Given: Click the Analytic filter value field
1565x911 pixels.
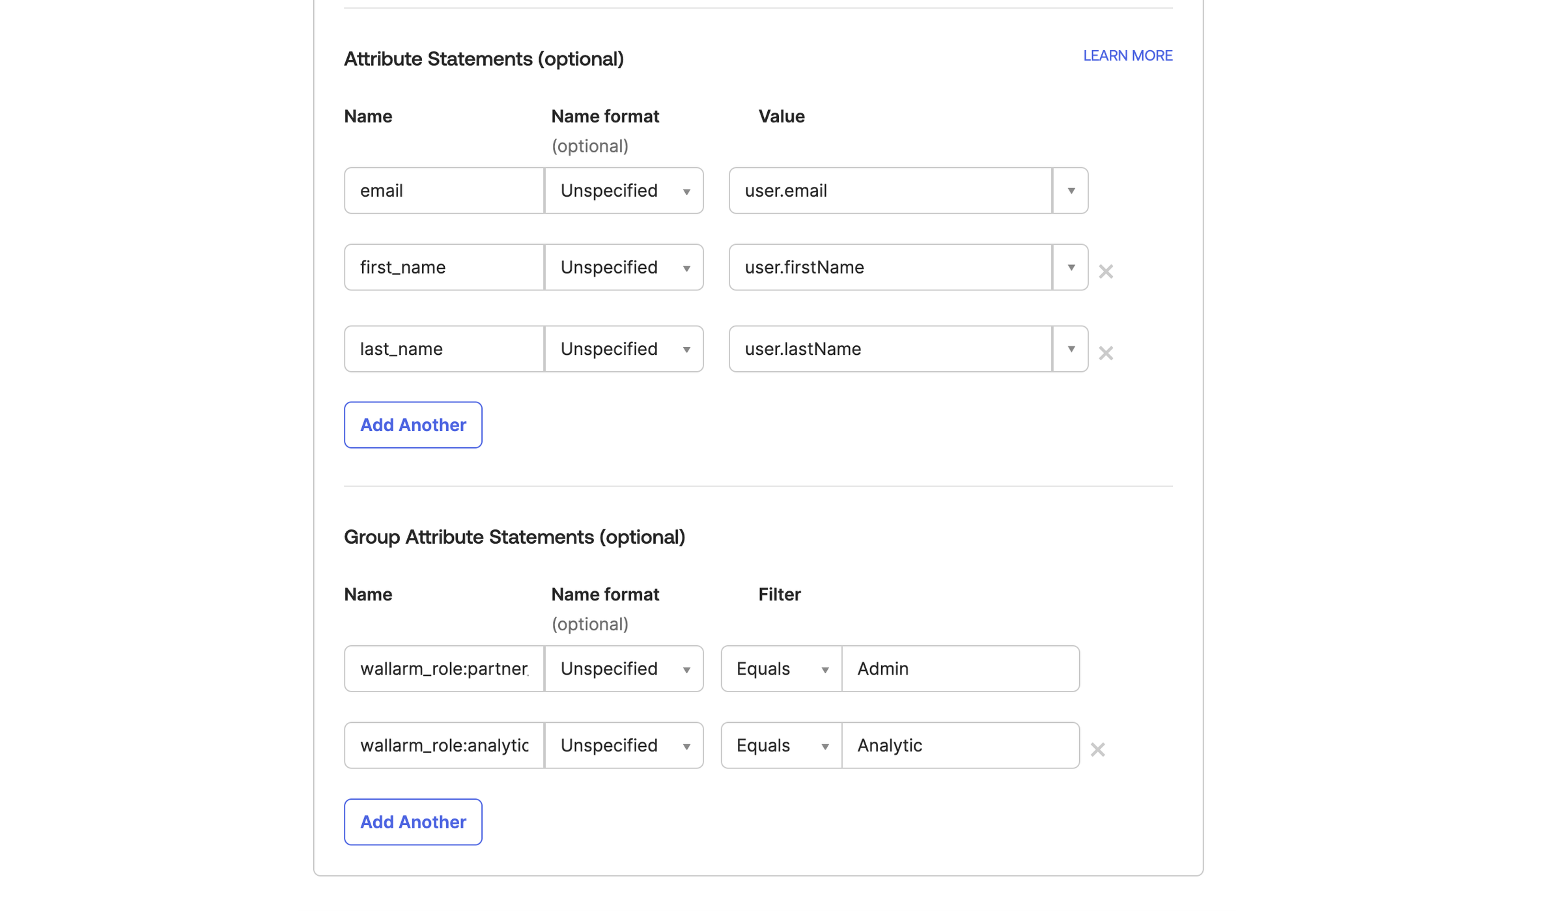Looking at the screenshot, I should click(x=961, y=746).
